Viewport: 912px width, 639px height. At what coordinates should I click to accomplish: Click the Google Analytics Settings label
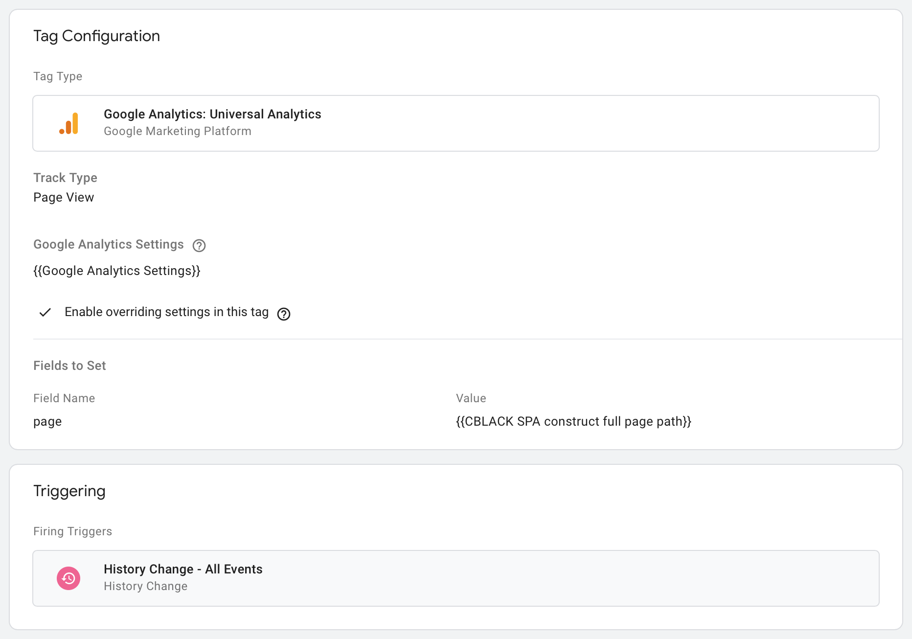coord(109,245)
